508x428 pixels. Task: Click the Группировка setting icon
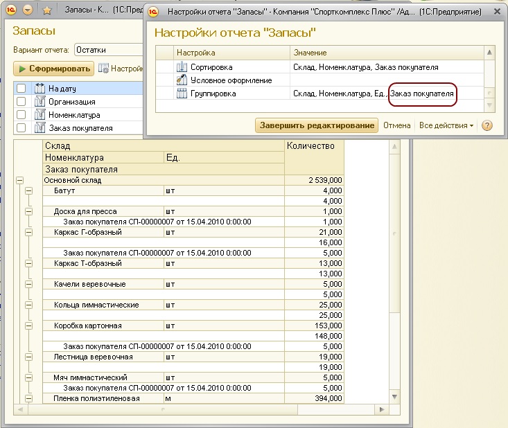[x=182, y=93]
